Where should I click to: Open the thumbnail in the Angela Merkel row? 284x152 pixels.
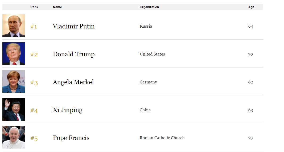pyautogui.click(x=14, y=81)
